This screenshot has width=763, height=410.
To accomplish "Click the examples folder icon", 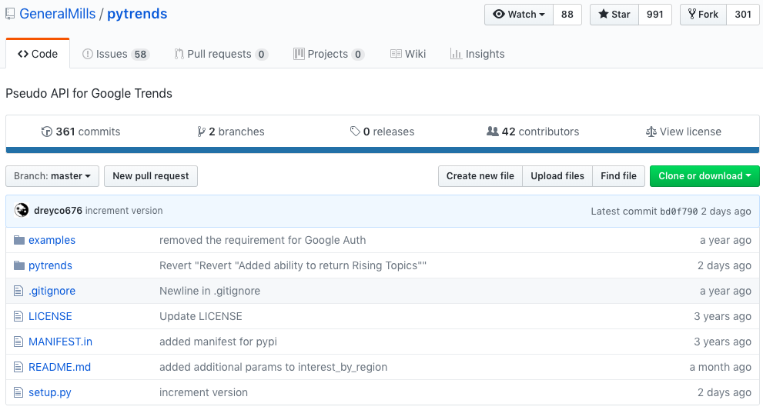I will pyautogui.click(x=19, y=240).
